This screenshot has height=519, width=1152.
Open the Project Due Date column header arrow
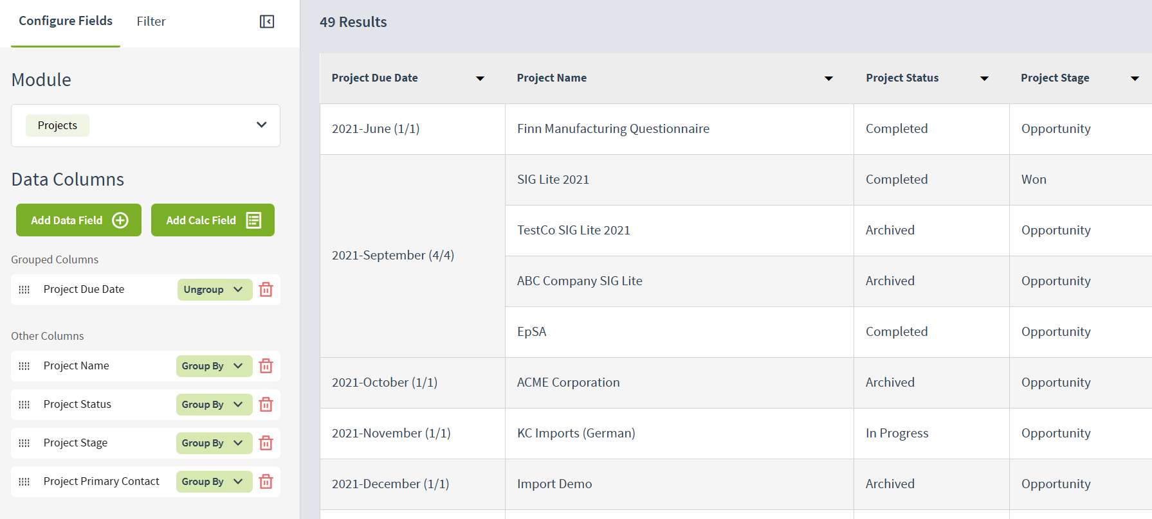coord(480,78)
